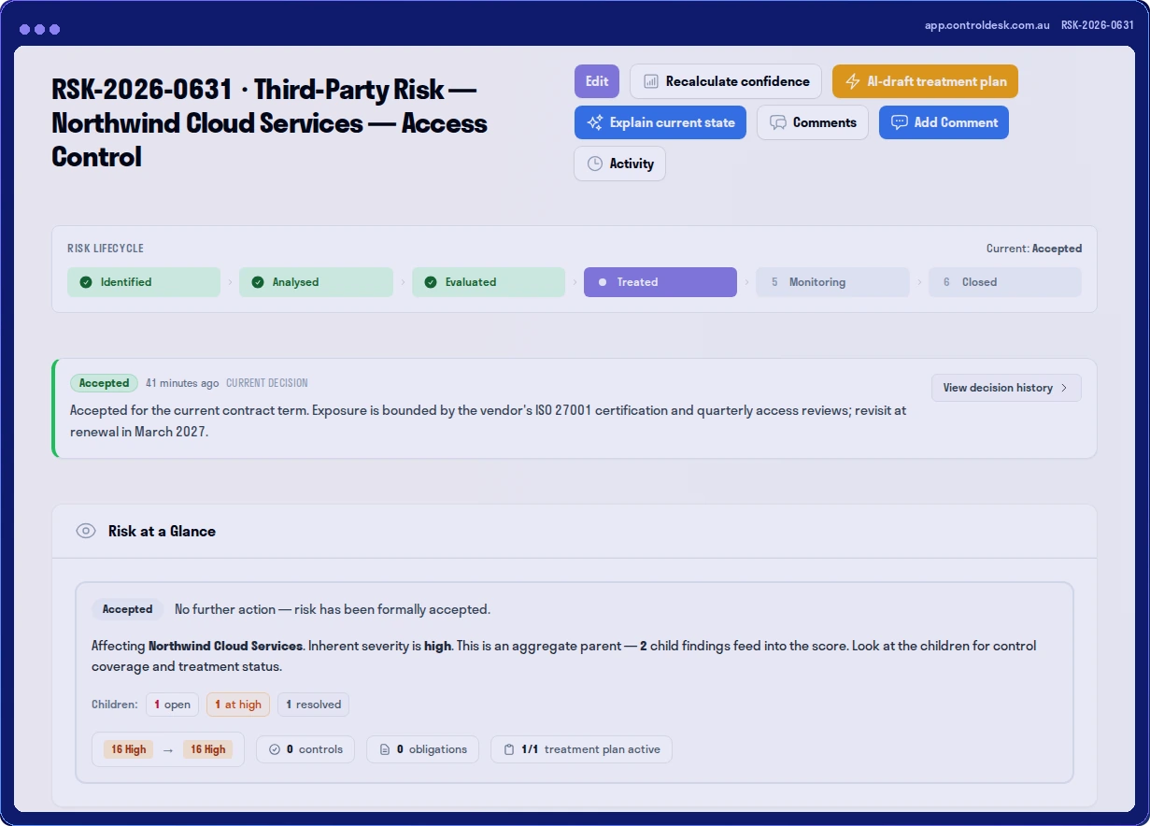
Task: Click the lightning bolt icon on AI-draft button
Action: tap(852, 81)
